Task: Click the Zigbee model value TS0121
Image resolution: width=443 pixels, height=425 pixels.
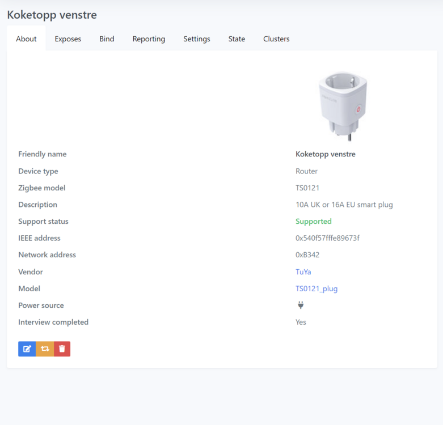Action: click(307, 188)
